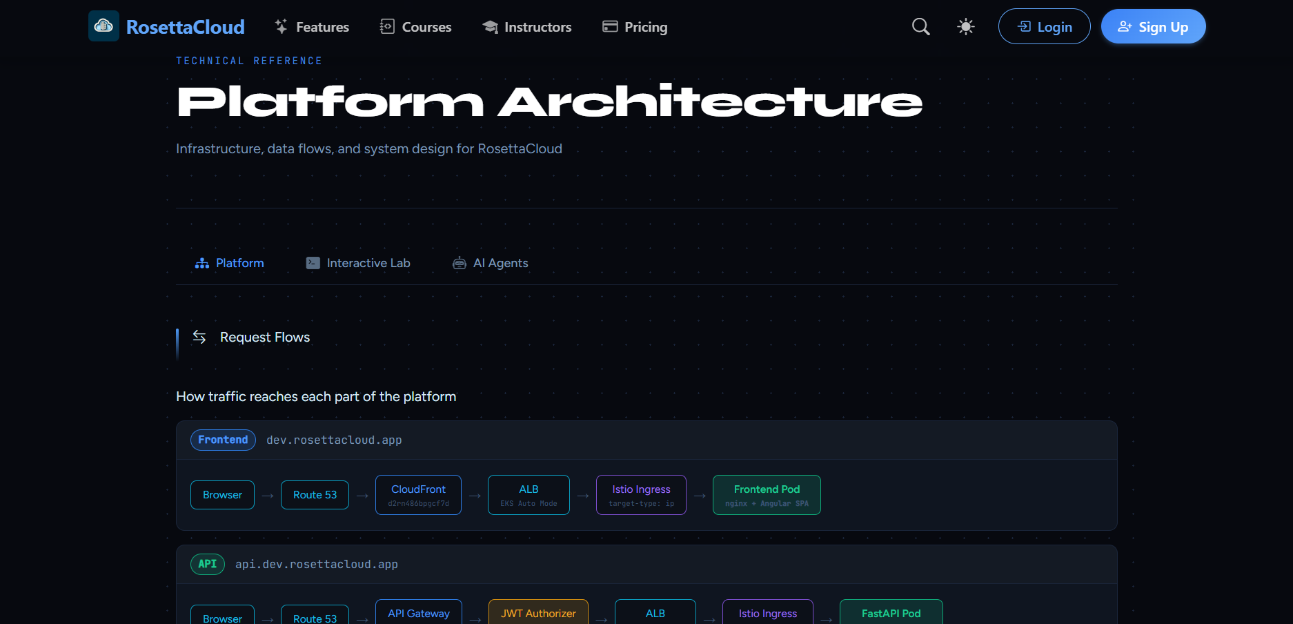
Task: Click the RosettaCloud cloud logo icon
Action: [x=103, y=26]
